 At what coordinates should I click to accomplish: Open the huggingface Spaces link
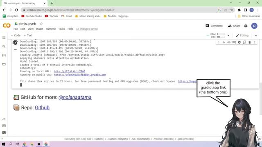pyautogui.click(x=187, y=81)
